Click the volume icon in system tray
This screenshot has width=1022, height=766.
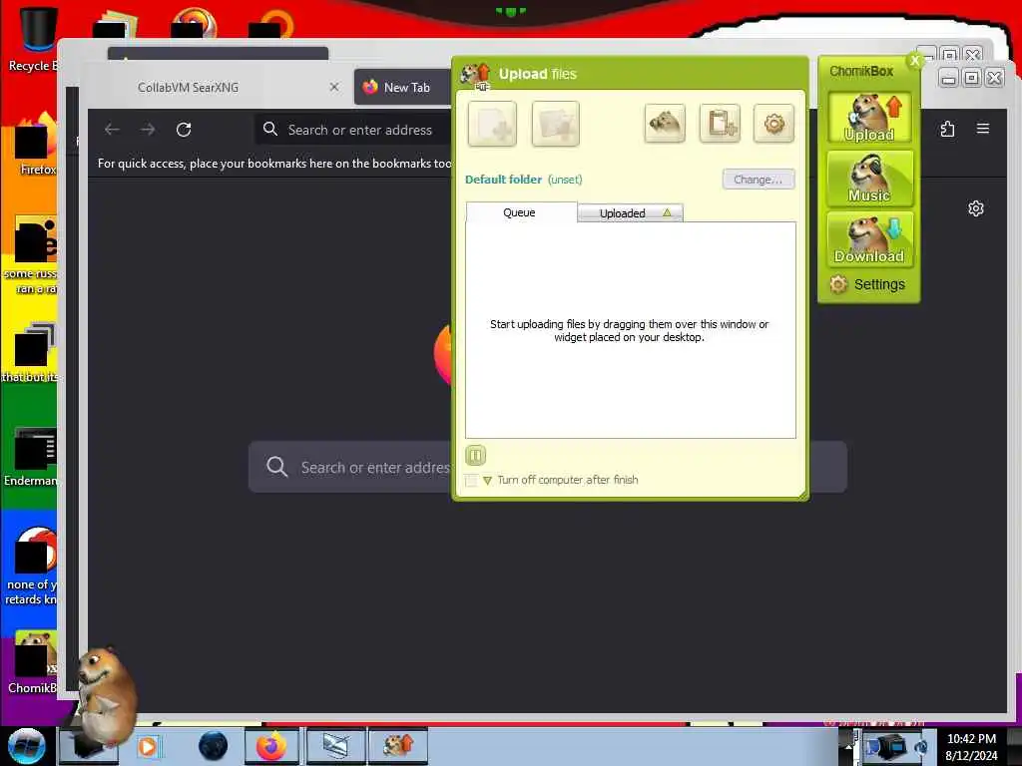pos(921,747)
